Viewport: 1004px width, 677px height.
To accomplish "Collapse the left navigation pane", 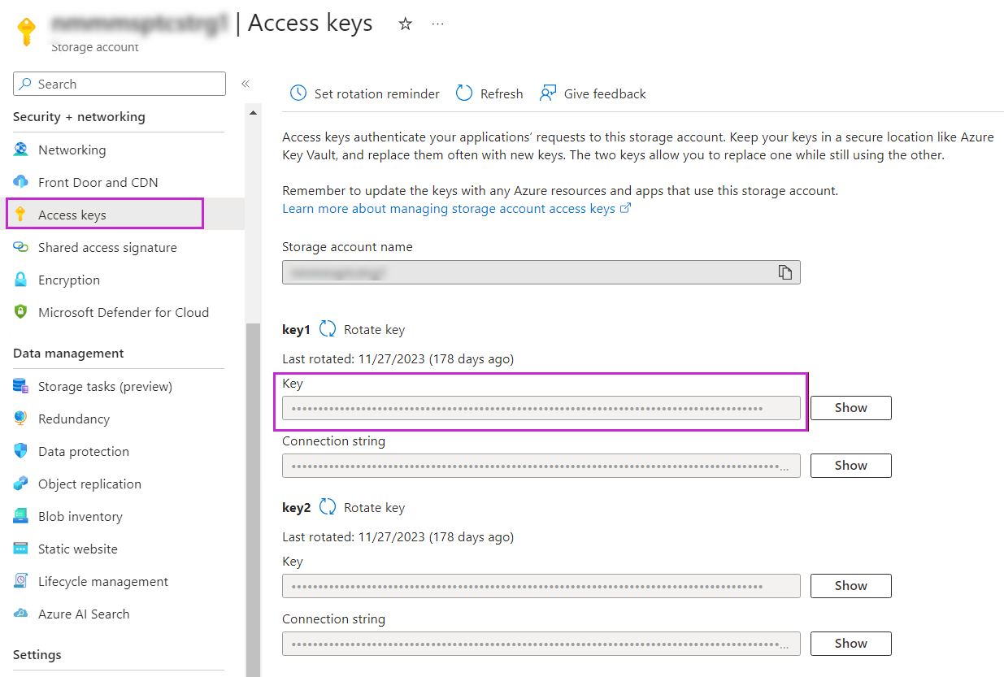I will point(246,83).
